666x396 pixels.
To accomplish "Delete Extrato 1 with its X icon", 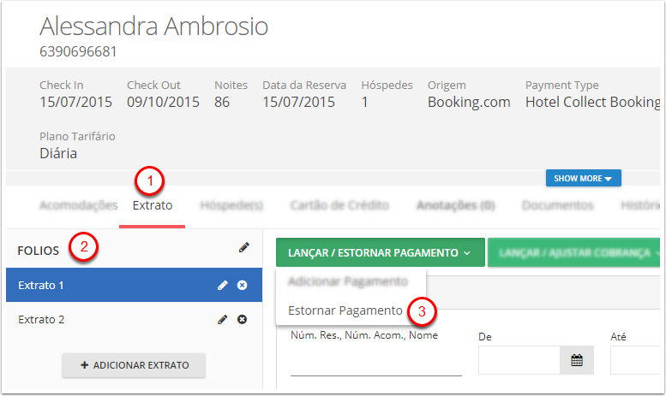I will 242,286.
